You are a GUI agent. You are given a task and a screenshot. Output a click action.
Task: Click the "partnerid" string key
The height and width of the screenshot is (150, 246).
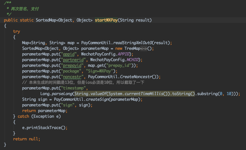(73, 60)
